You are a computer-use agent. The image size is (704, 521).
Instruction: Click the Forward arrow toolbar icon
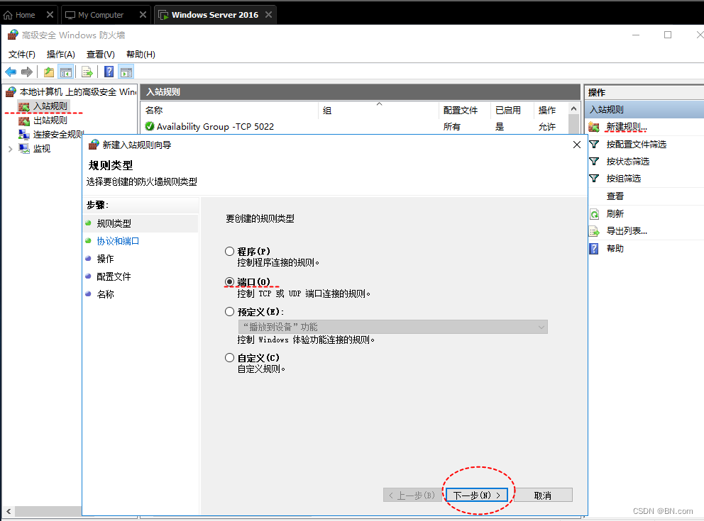27,72
